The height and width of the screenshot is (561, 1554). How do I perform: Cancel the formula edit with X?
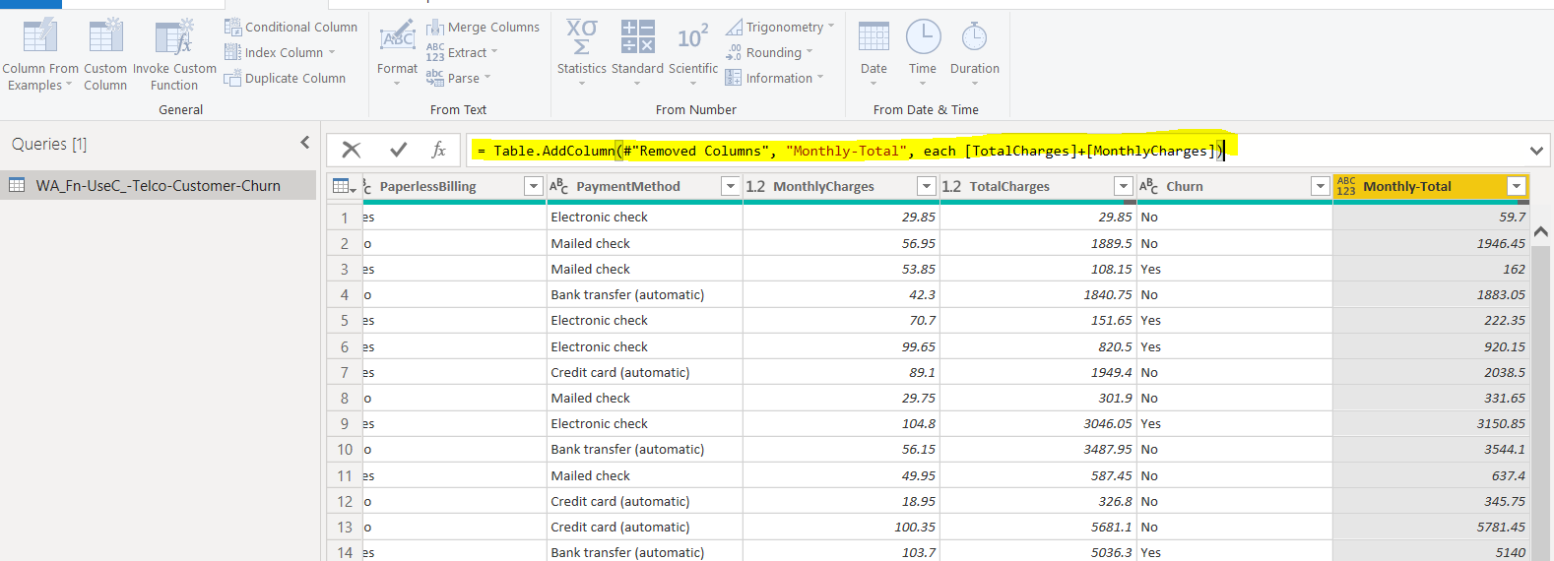pyautogui.click(x=352, y=150)
